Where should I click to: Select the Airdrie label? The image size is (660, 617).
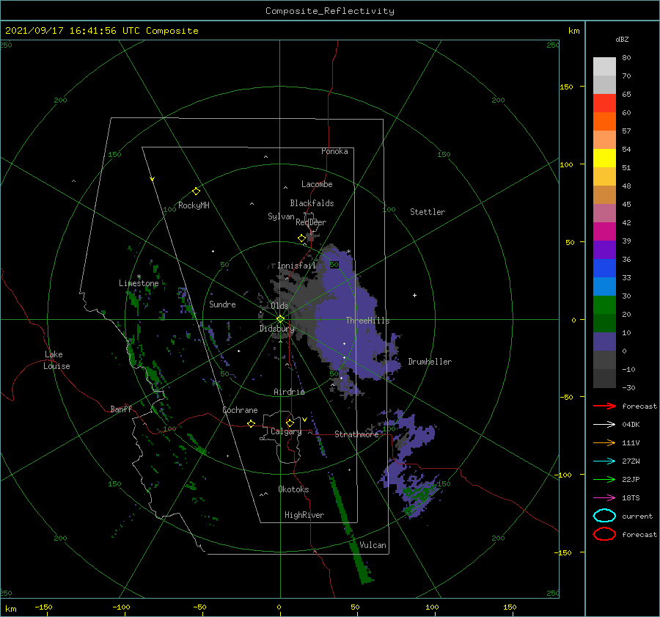tap(289, 392)
